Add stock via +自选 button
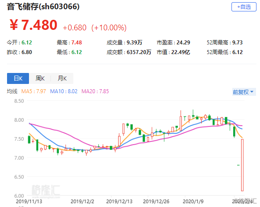Image resolution: width=260 pixels, height=207 pixels. (244, 7)
